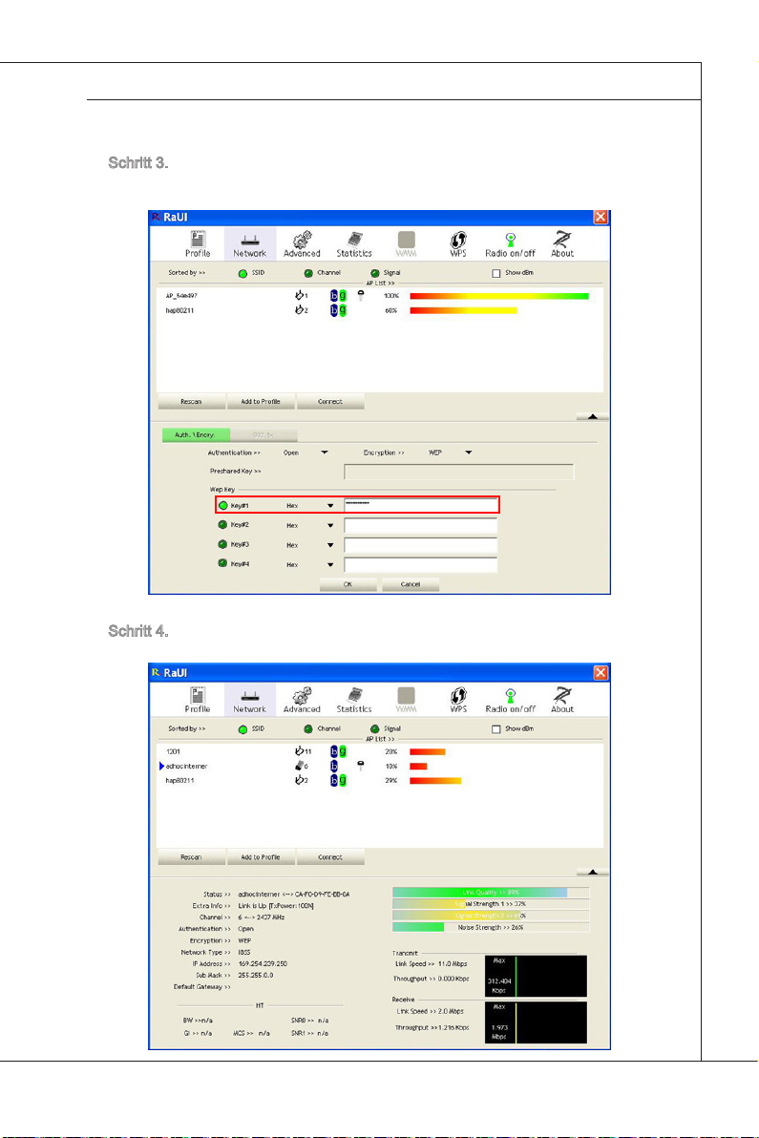Select Key#4 radio button
This screenshot has height=1138, width=759.
tap(222, 563)
